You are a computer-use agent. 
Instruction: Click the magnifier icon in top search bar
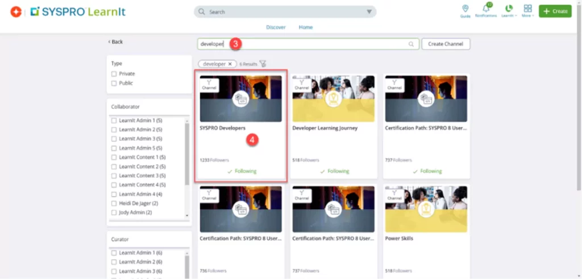tap(202, 11)
